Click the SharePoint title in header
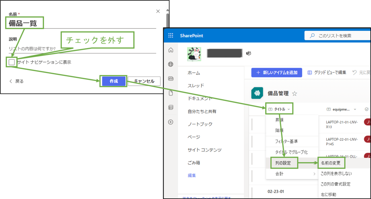 tap(192, 36)
